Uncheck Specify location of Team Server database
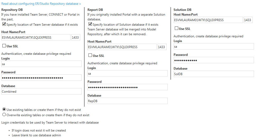The height and width of the screenshot is (140, 259). (x=4, y=24)
